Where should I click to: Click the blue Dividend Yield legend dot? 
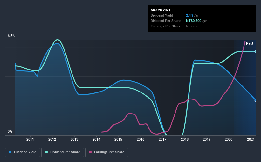(x=10, y=152)
